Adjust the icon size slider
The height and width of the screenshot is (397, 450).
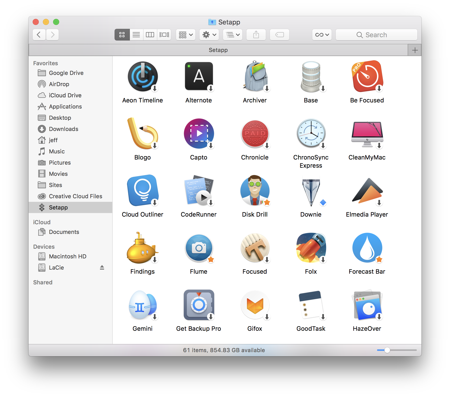coord(387,350)
